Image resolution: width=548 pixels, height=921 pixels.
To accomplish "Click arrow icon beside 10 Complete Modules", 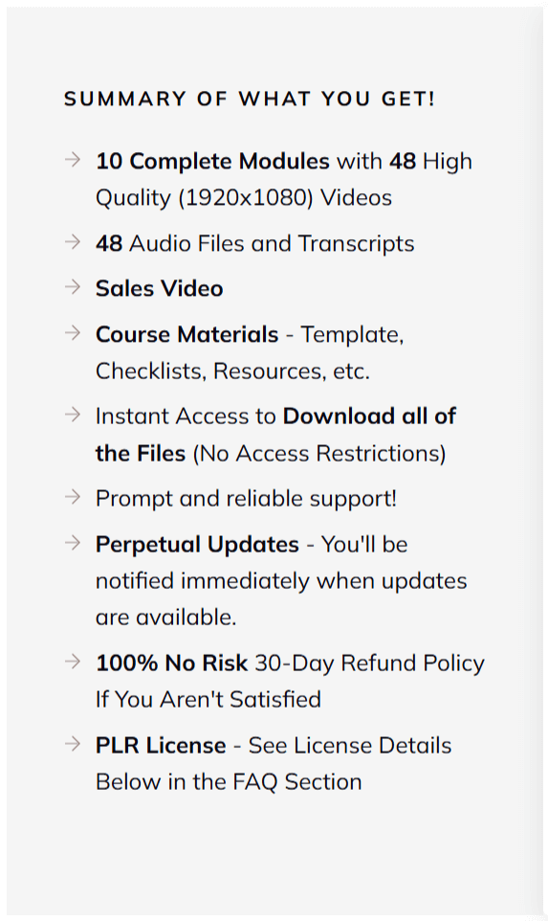I will click(x=72, y=160).
